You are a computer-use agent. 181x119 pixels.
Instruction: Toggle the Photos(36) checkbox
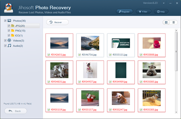coord(5,21)
